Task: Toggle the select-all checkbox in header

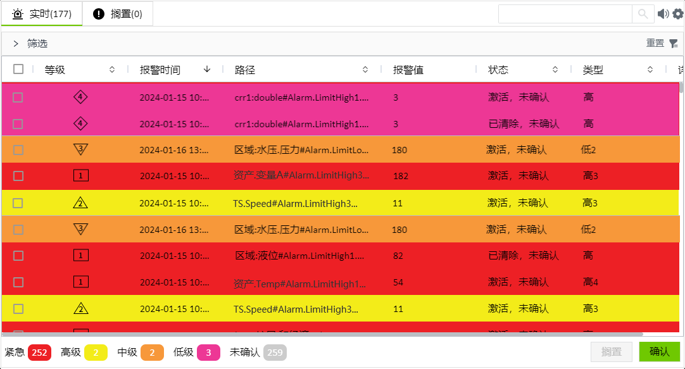Action: pyautogui.click(x=18, y=70)
